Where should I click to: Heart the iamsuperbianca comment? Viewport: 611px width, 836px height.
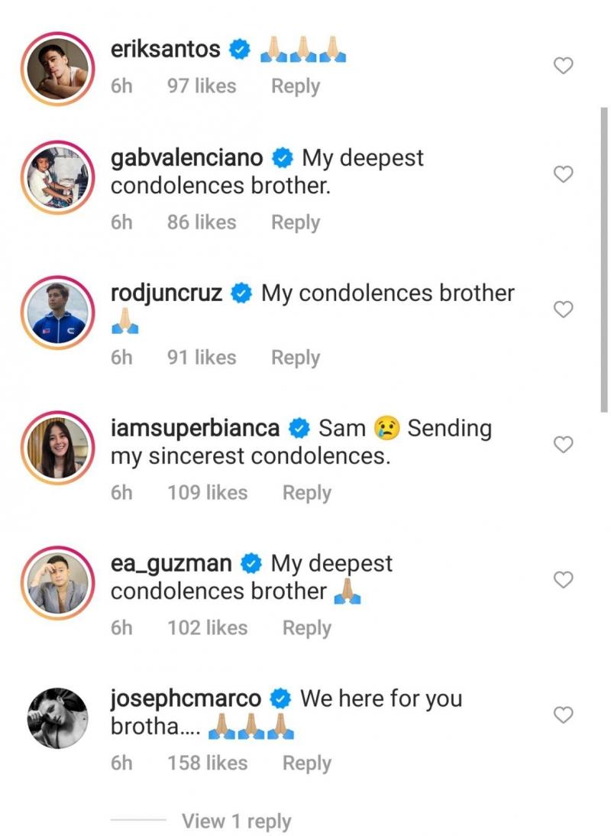tap(563, 445)
